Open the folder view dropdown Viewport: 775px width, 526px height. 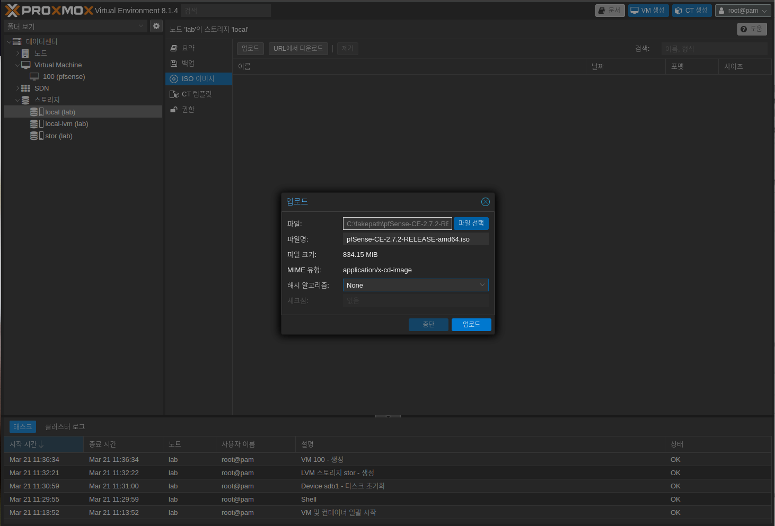(141, 26)
